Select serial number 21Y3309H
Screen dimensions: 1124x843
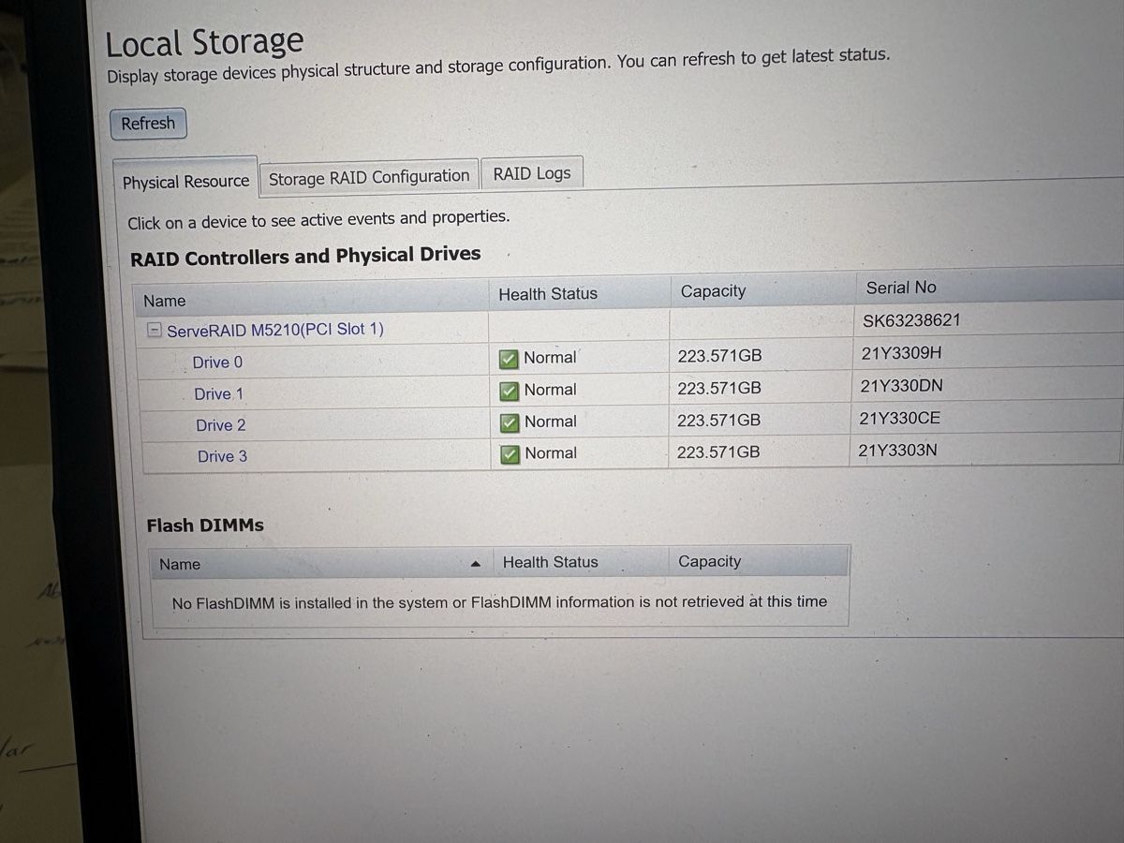[x=902, y=354]
